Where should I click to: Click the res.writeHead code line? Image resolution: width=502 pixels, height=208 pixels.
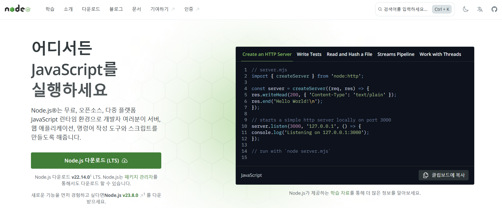(x=324, y=95)
